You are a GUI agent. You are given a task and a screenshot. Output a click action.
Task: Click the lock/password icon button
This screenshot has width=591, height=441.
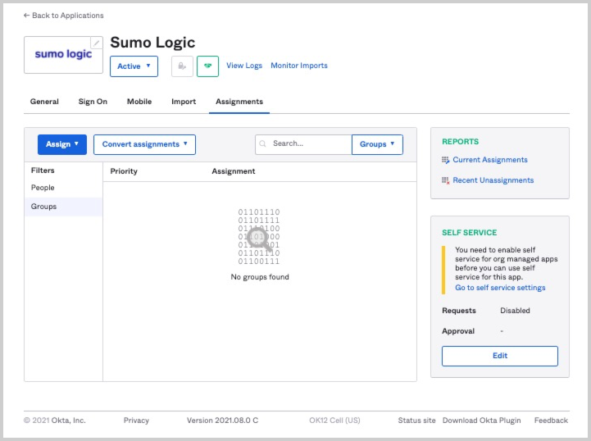182,66
